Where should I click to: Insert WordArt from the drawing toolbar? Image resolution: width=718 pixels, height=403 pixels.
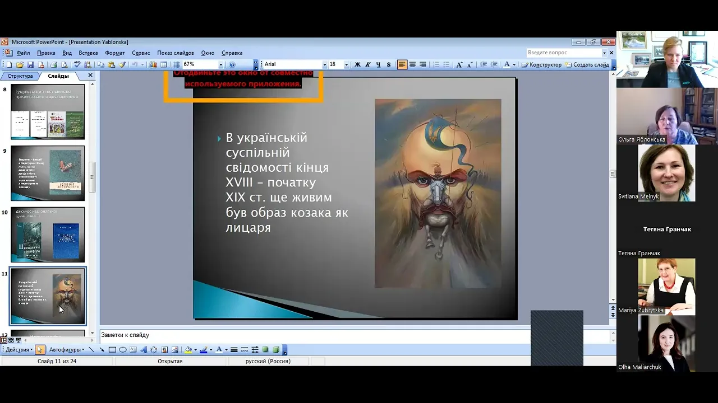[144, 350]
